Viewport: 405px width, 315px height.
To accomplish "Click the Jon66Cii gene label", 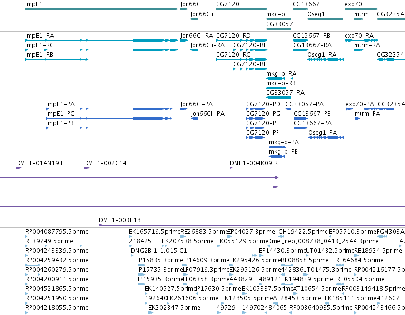I will [x=202, y=14].
